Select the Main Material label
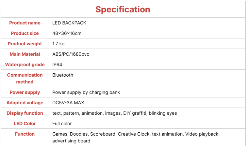This screenshot has height=147, width=247. click(x=25, y=54)
